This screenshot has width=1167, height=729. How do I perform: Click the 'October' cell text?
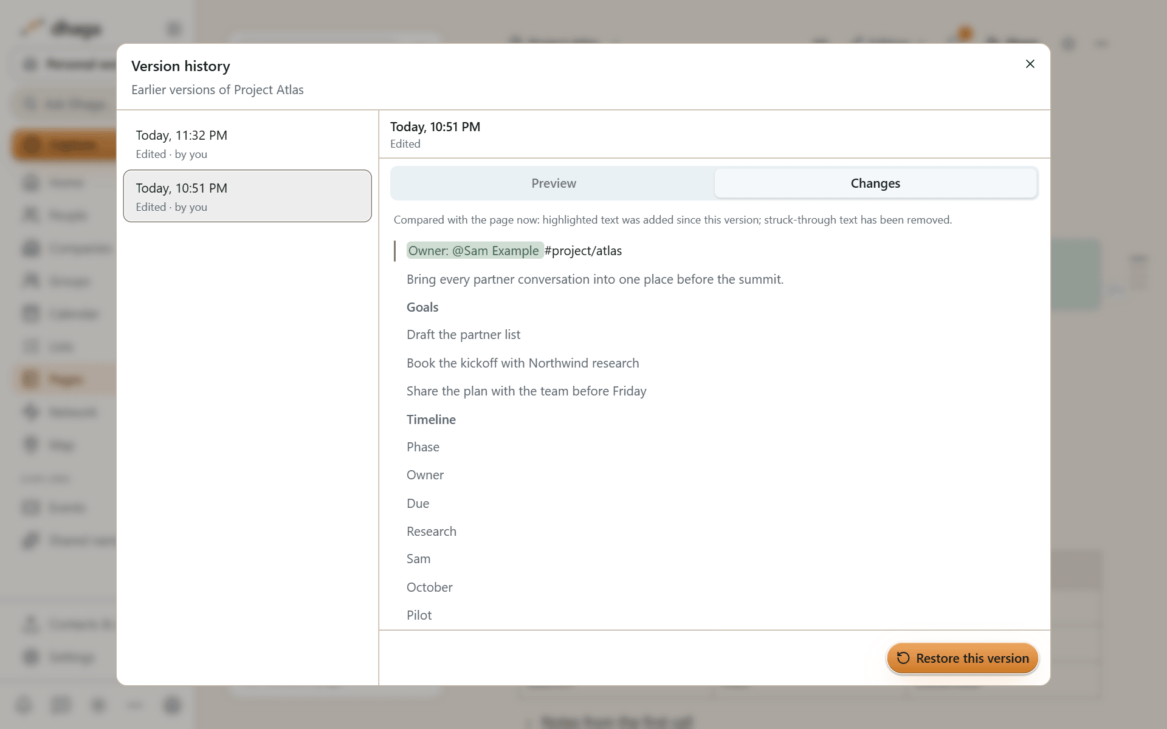[x=430, y=587]
